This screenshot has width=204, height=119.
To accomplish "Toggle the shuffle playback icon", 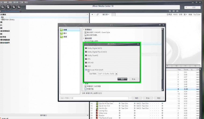I will (x=174, y=11).
